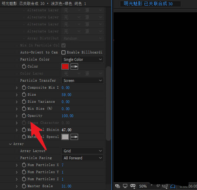Check the Enable Billboarding checkbox

tap(63, 52)
